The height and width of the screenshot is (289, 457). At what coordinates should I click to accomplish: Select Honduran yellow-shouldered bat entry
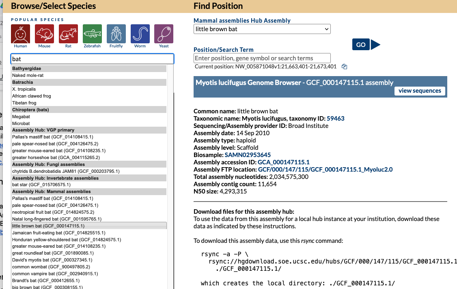[x=89, y=240]
